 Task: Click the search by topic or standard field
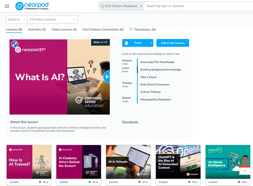tap(198, 6)
